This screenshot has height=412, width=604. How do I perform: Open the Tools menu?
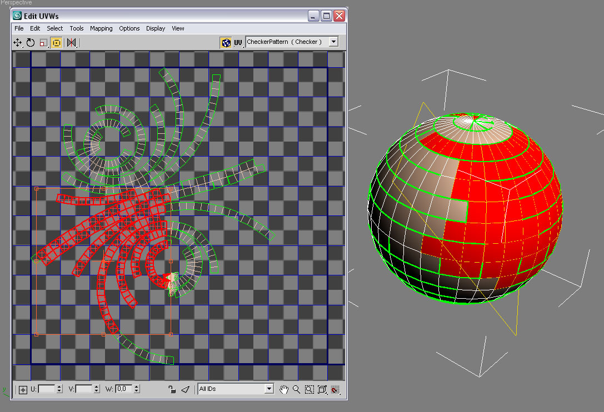tap(77, 28)
